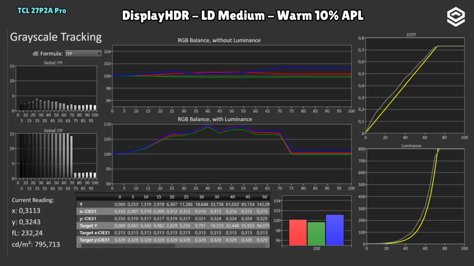Open the dE Formula ITP dropdown
Viewport: 474px width, 266px height.
(83, 54)
